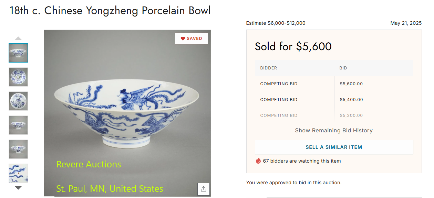The height and width of the screenshot is (198, 434).
Task: Click the flame icon beside bidders watching
Action: coord(258,161)
